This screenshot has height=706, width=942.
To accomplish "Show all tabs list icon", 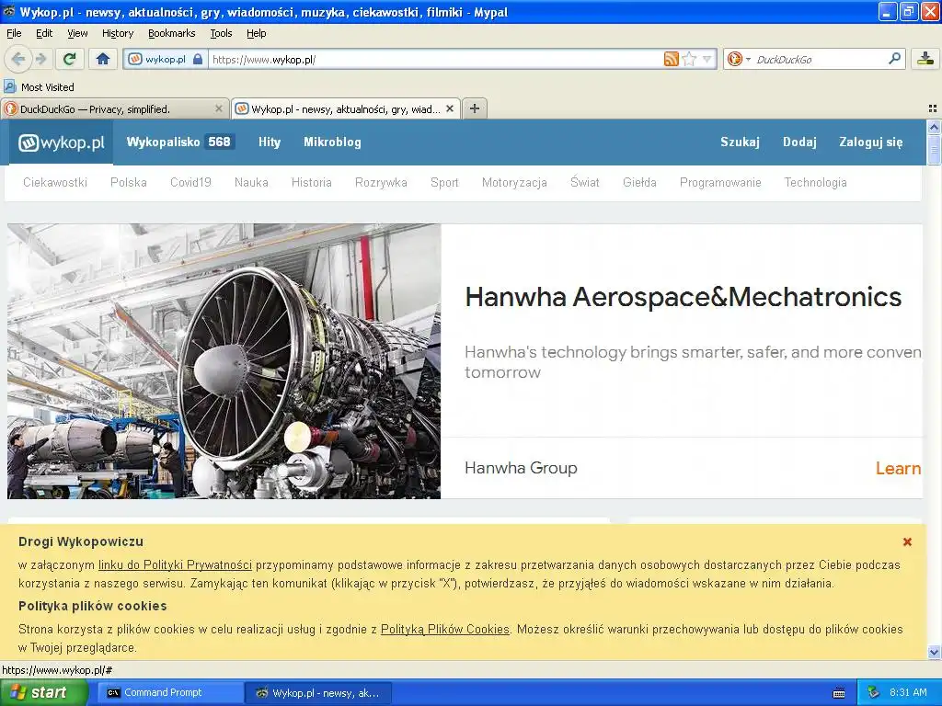I will pyautogui.click(x=933, y=108).
